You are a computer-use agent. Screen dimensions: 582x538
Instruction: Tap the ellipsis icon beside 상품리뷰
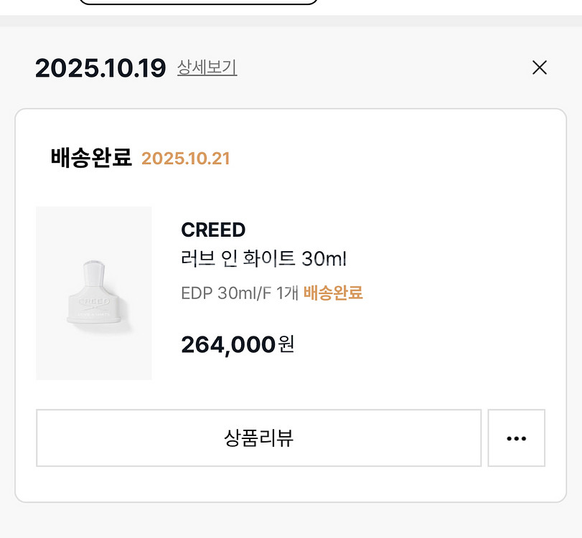pyautogui.click(x=516, y=438)
